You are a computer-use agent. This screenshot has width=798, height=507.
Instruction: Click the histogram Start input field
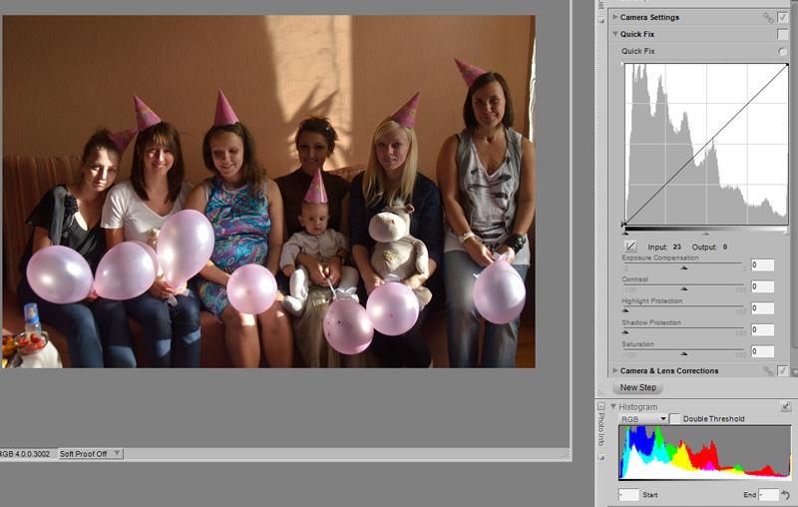(628, 494)
